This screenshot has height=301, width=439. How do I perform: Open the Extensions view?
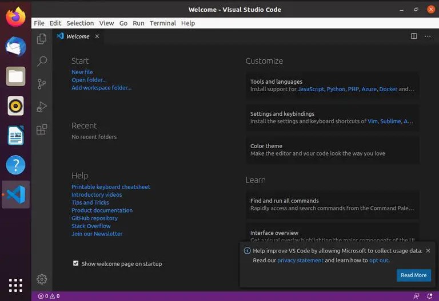(x=42, y=129)
